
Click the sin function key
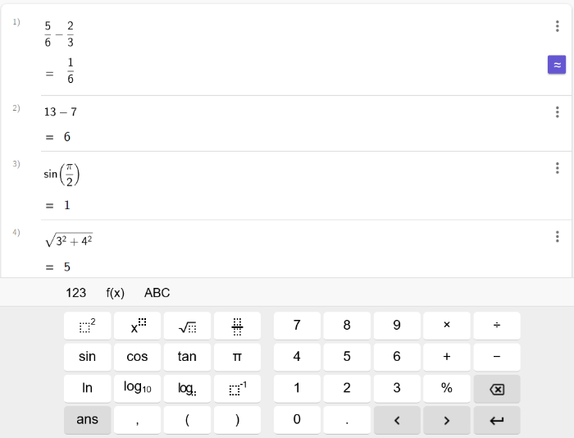pyautogui.click(x=87, y=357)
